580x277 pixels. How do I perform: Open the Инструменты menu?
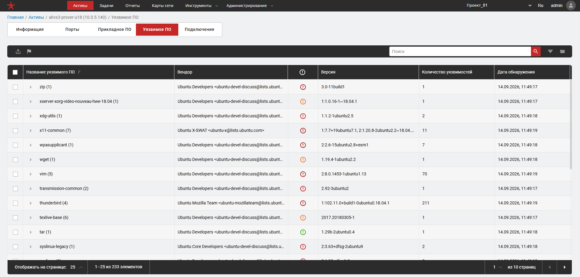coord(202,5)
